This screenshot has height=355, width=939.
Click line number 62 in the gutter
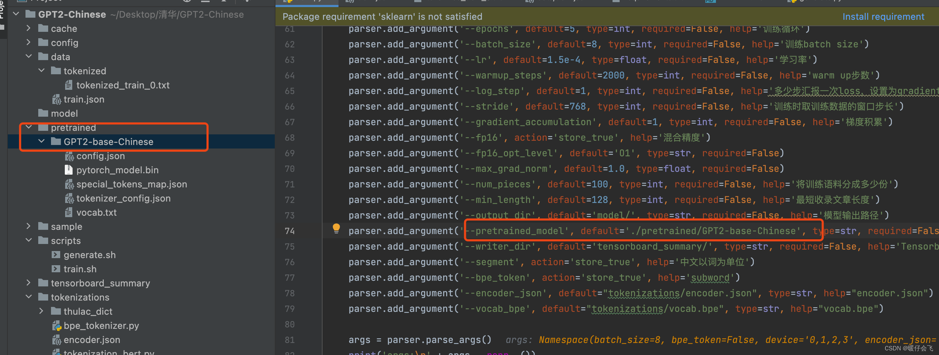(x=290, y=44)
